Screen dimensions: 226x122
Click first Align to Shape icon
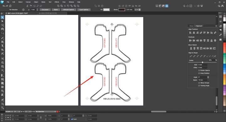(x=191, y=56)
